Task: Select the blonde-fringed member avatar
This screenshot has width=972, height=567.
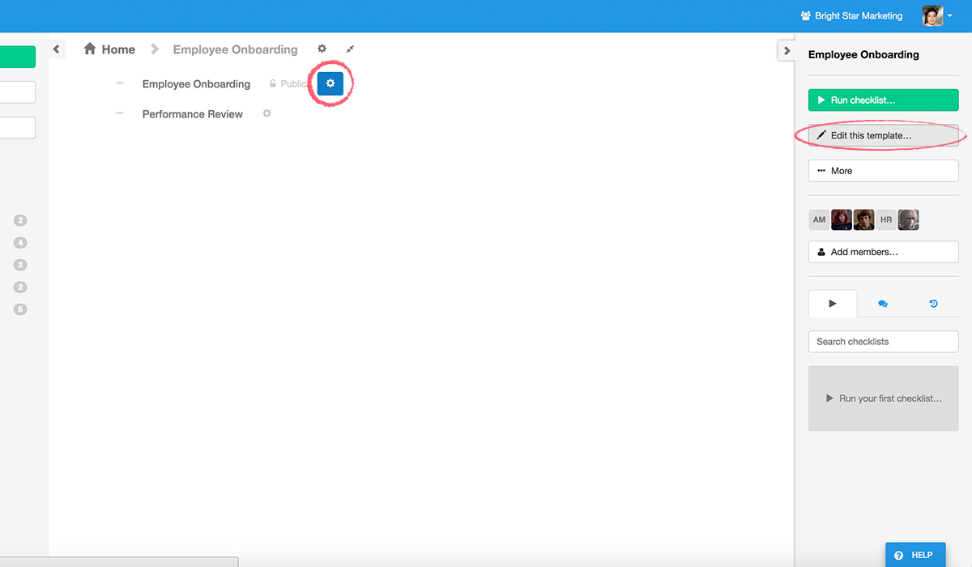Action: point(909,220)
